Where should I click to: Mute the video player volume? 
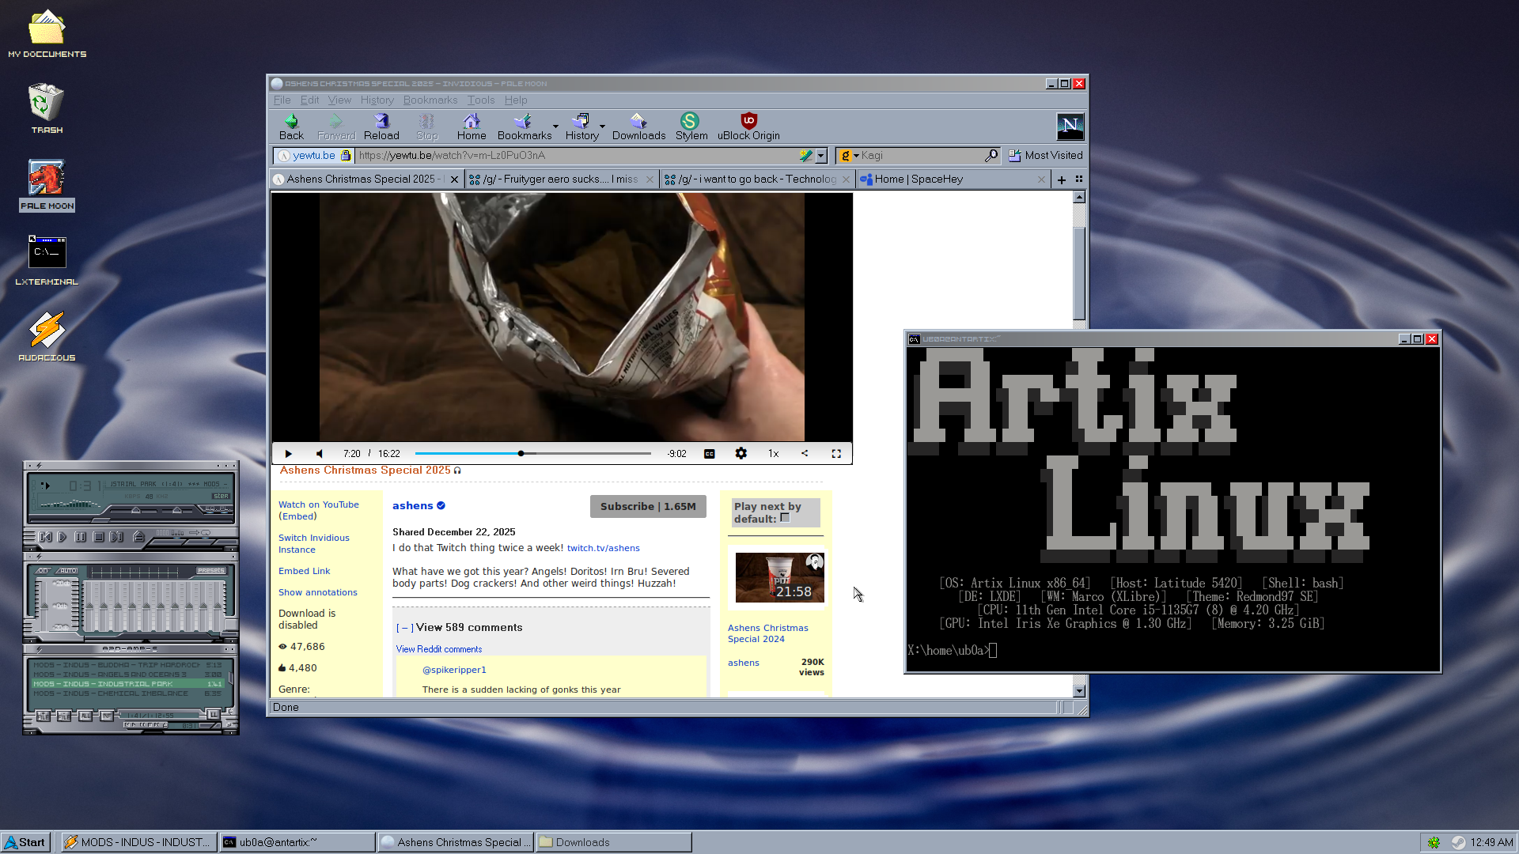[x=320, y=454]
